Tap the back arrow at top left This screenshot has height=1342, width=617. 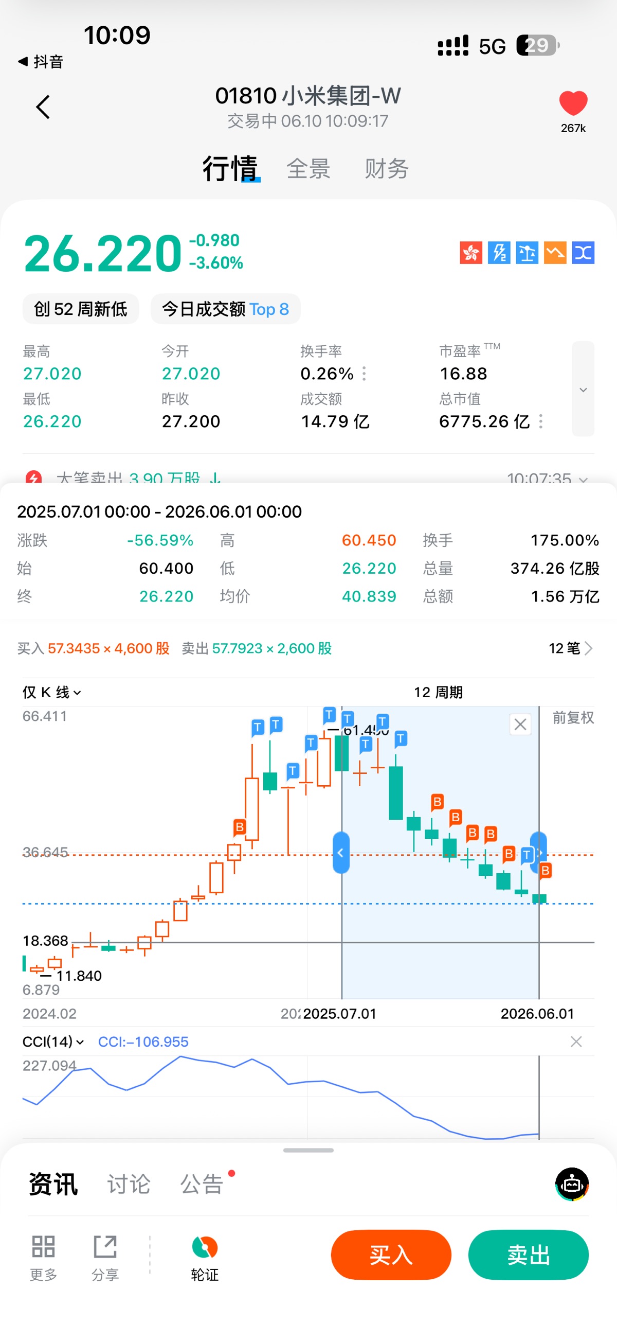43,107
